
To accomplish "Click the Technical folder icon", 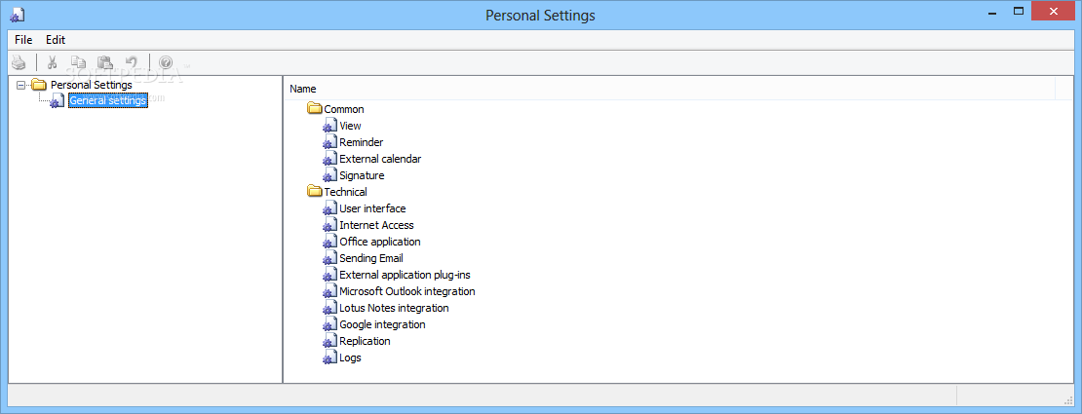I will coord(315,192).
